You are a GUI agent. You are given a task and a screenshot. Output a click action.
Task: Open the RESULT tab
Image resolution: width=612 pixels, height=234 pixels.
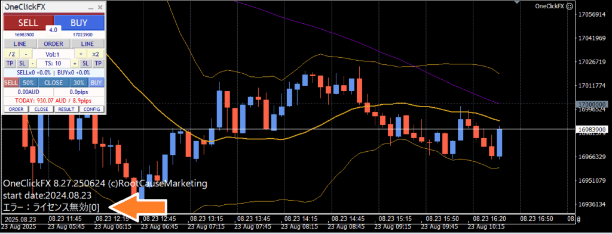coord(66,109)
